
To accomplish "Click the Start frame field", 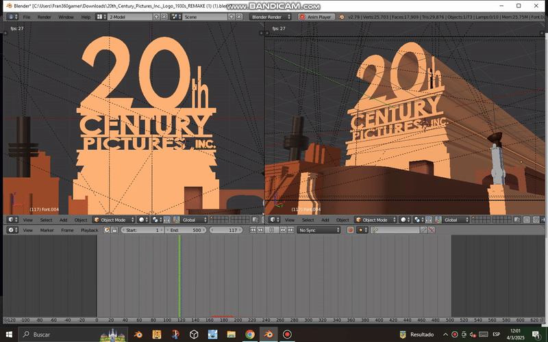I will pyautogui.click(x=142, y=230).
